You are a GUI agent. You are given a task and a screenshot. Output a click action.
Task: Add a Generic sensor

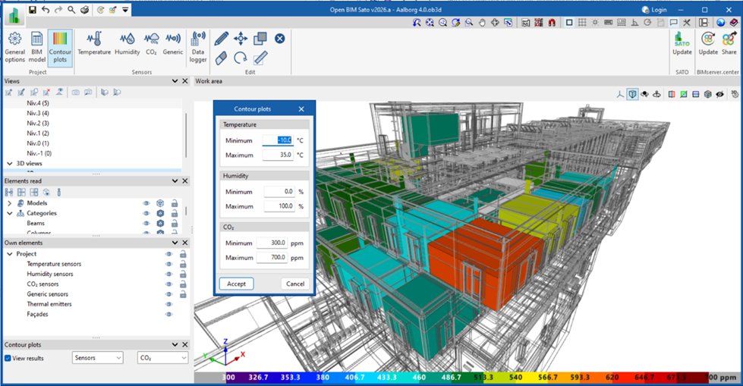tap(173, 43)
